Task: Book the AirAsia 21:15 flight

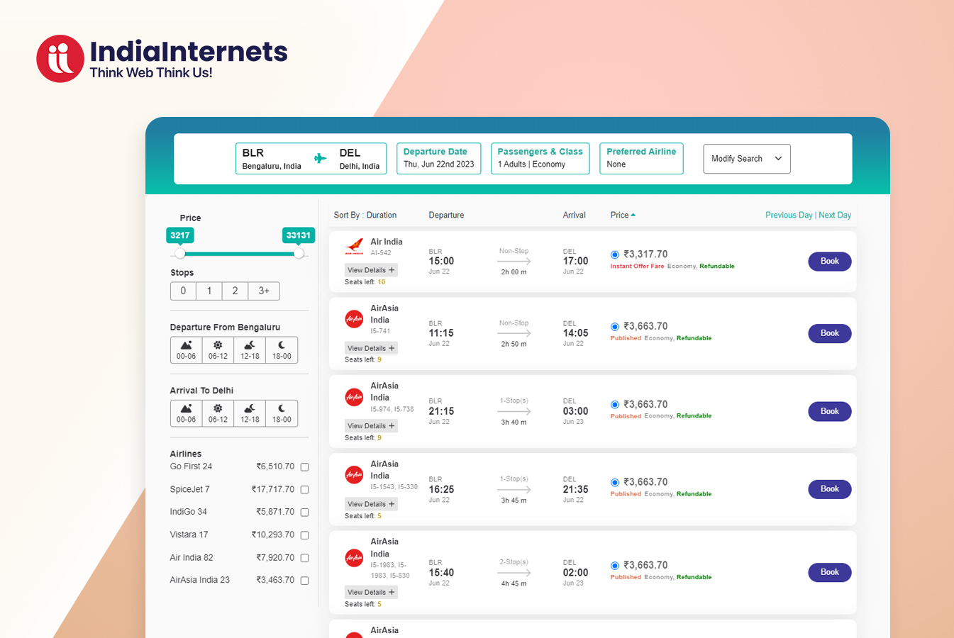Action: tap(830, 411)
